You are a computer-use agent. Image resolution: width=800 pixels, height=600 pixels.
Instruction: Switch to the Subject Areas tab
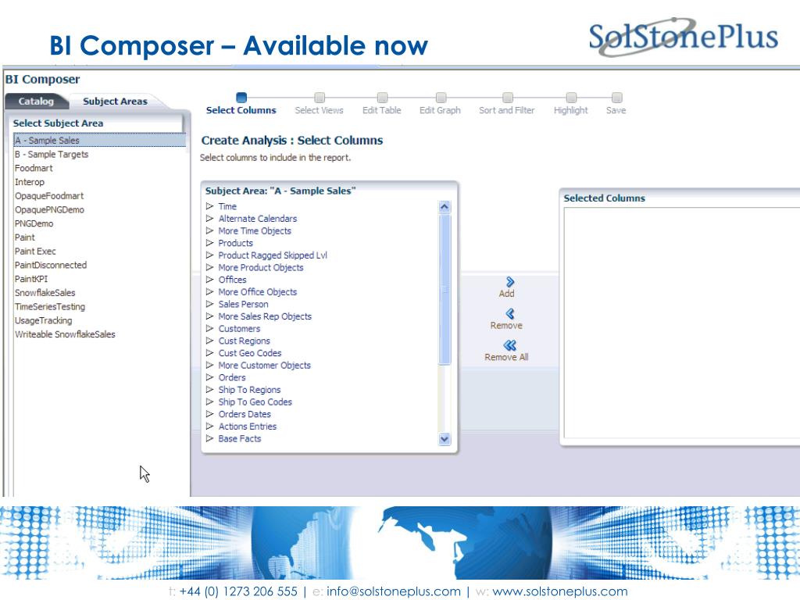point(116,101)
